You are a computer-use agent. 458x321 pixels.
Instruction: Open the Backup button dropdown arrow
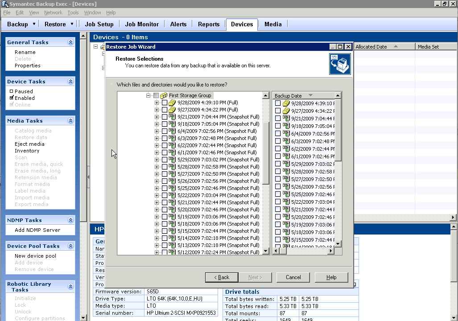pos(34,24)
